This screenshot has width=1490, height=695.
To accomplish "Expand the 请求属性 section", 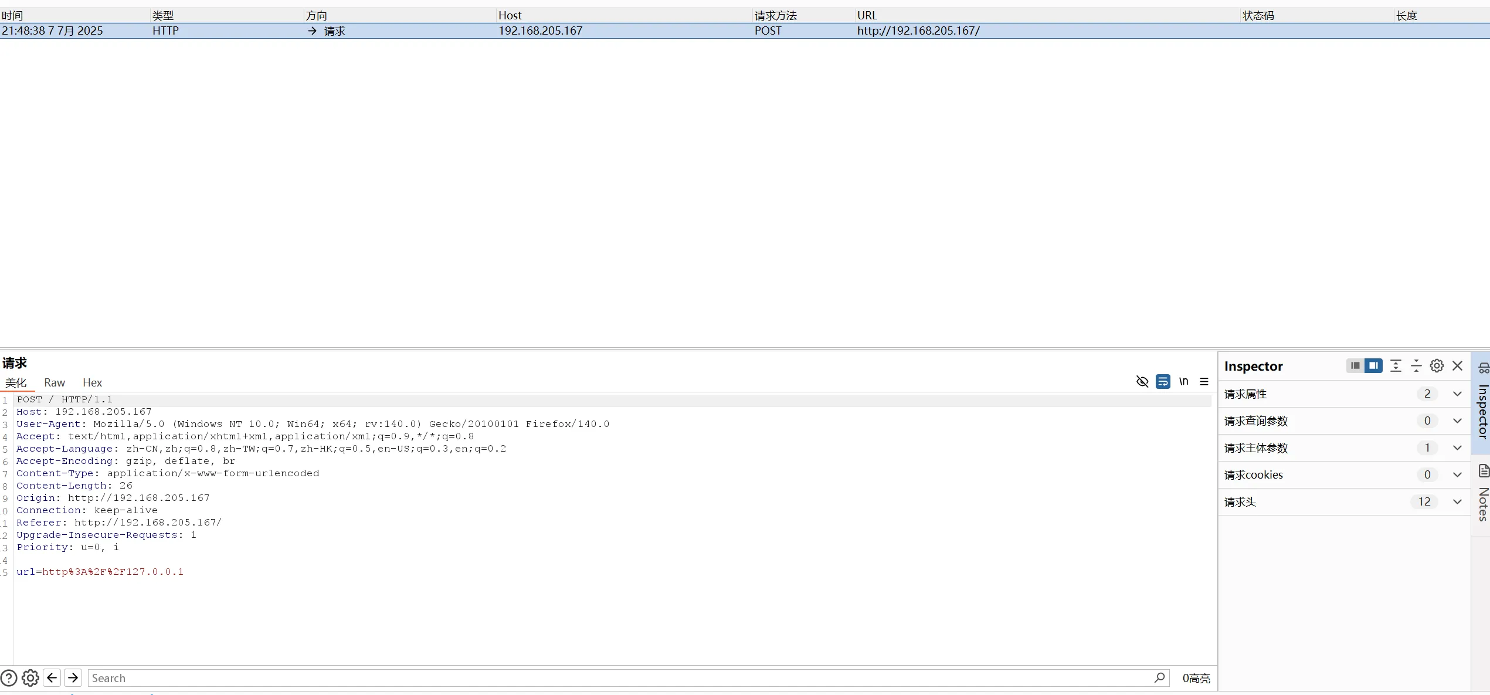I will click(1457, 394).
